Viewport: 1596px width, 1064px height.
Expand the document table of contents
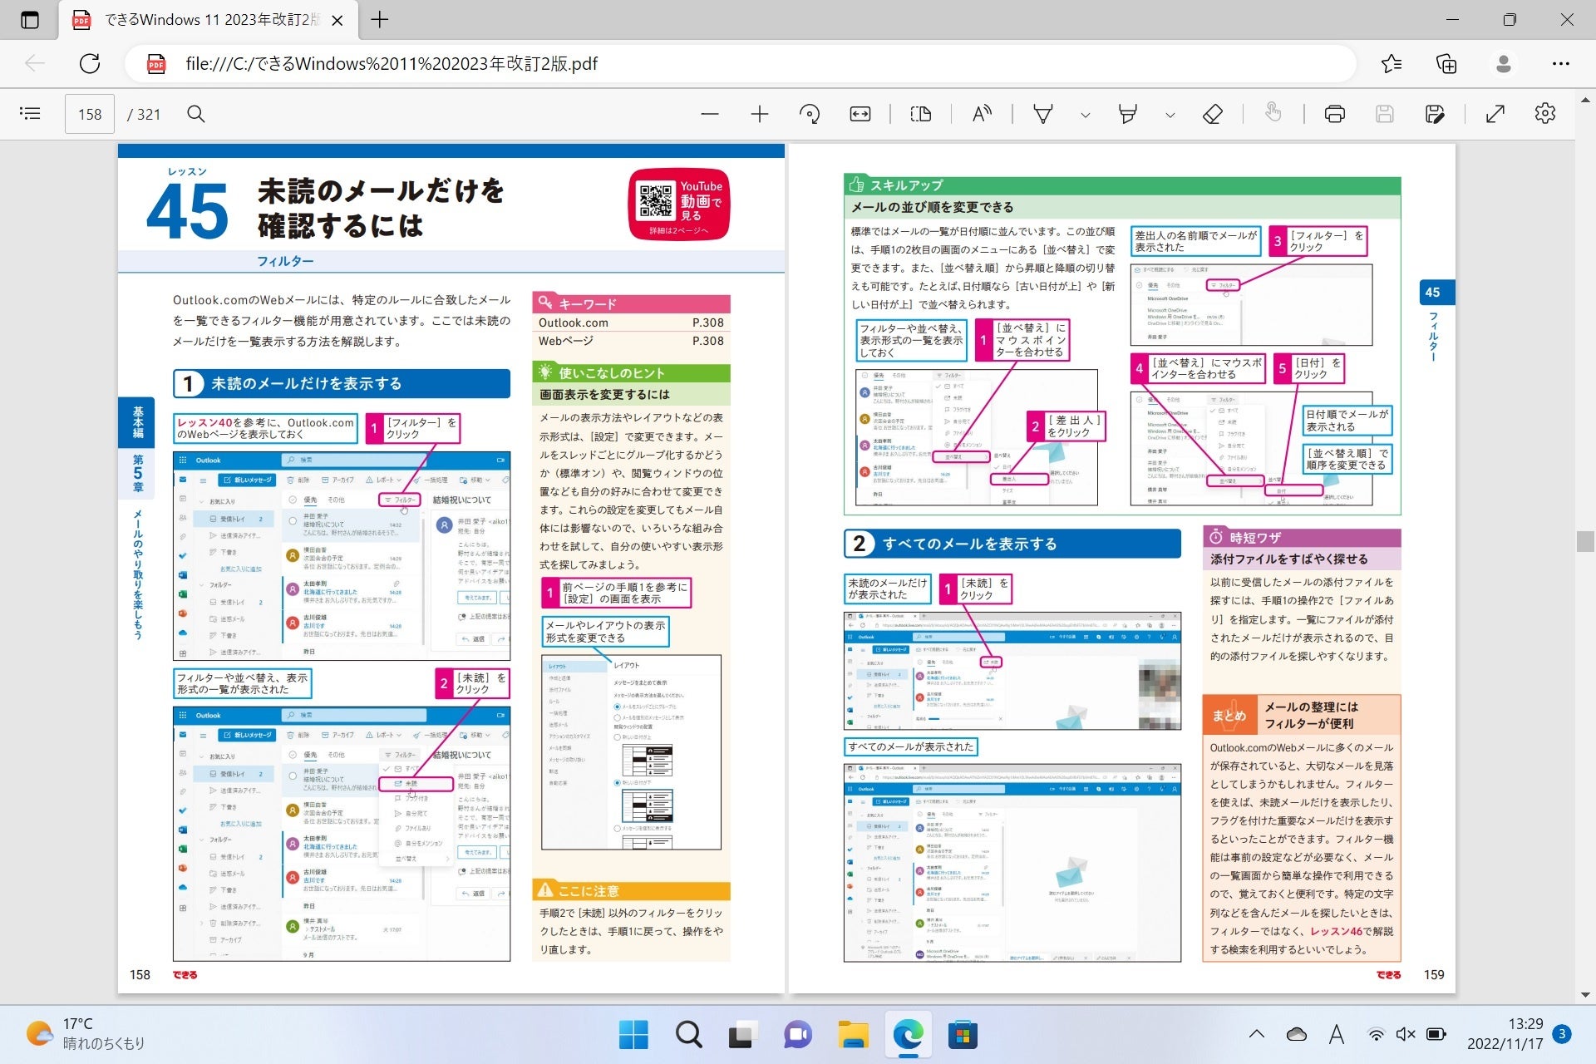pyautogui.click(x=31, y=114)
